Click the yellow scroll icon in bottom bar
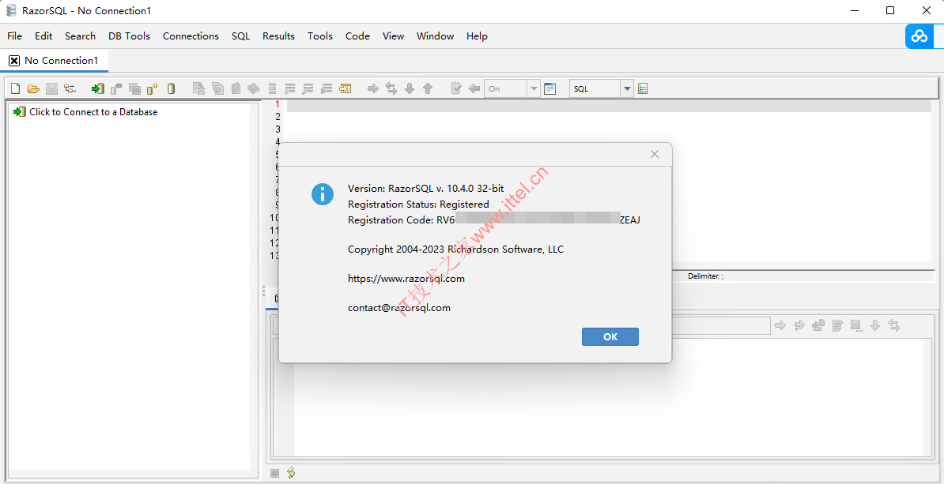Screen dimensions: 944x484 point(291,473)
